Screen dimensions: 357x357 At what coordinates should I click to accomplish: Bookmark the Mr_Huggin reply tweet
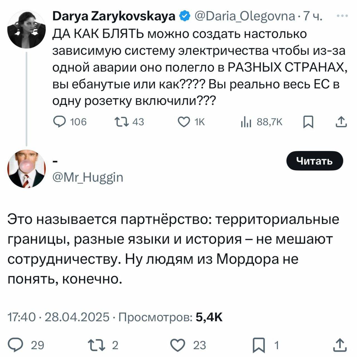[257, 346]
